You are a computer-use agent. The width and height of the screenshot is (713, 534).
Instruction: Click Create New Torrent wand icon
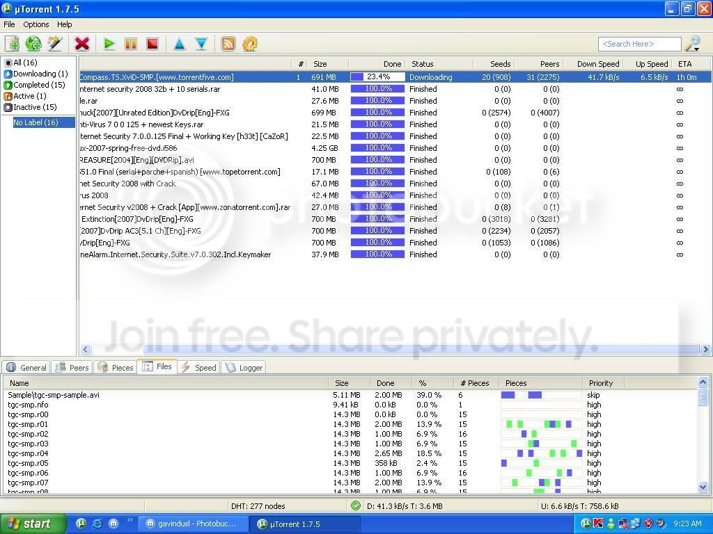pos(54,44)
